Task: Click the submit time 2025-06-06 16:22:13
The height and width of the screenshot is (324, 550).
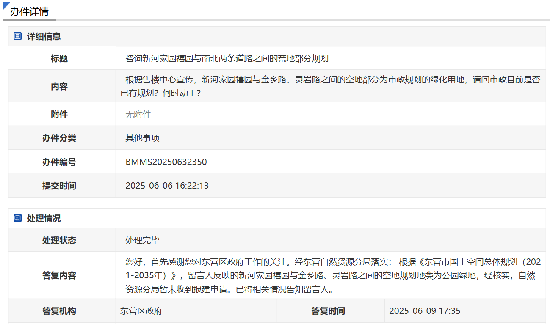Action: (x=167, y=186)
